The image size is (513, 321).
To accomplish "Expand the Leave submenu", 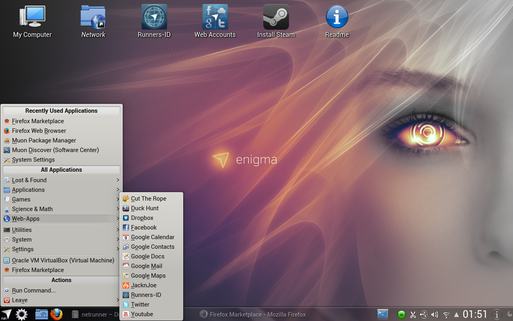I will tap(61, 300).
